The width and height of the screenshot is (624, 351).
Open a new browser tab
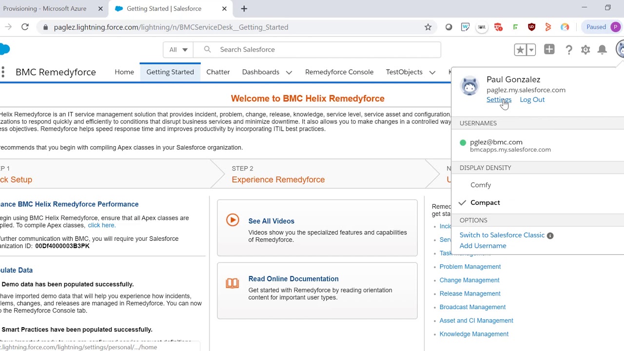coord(244,9)
